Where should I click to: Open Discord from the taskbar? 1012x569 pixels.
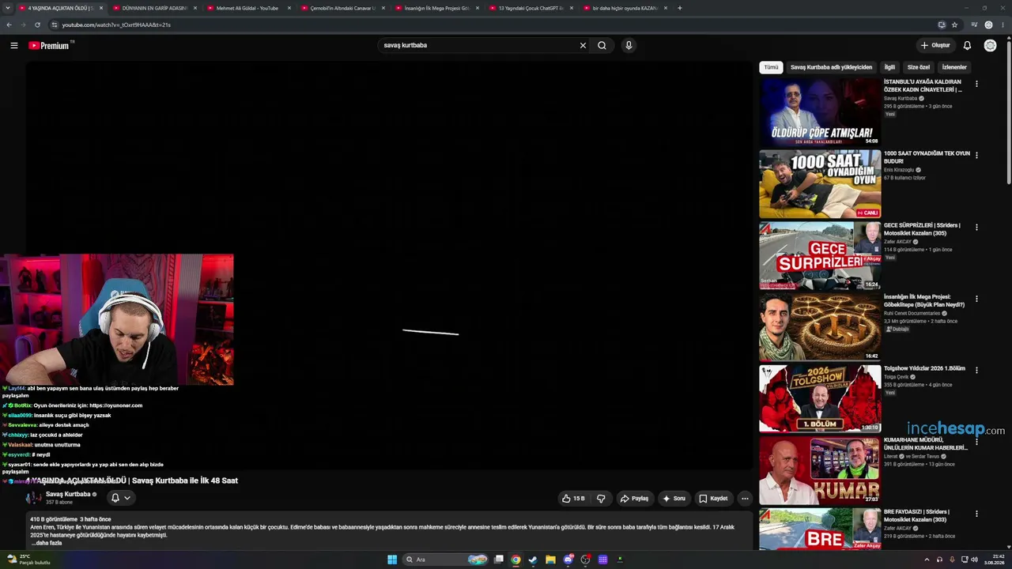tap(568, 560)
